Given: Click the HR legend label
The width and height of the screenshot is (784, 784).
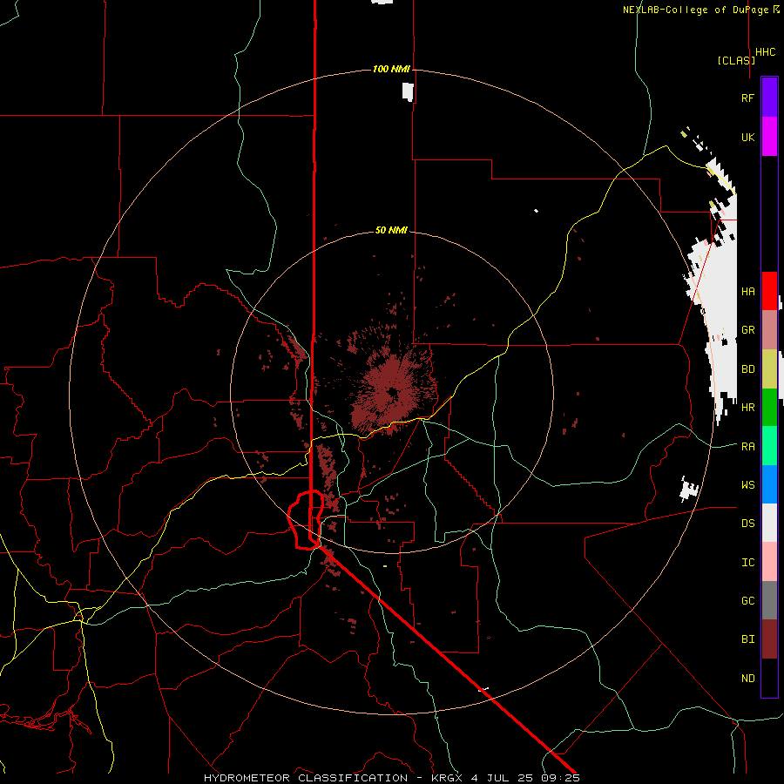Looking at the screenshot, I should [747, 408].
